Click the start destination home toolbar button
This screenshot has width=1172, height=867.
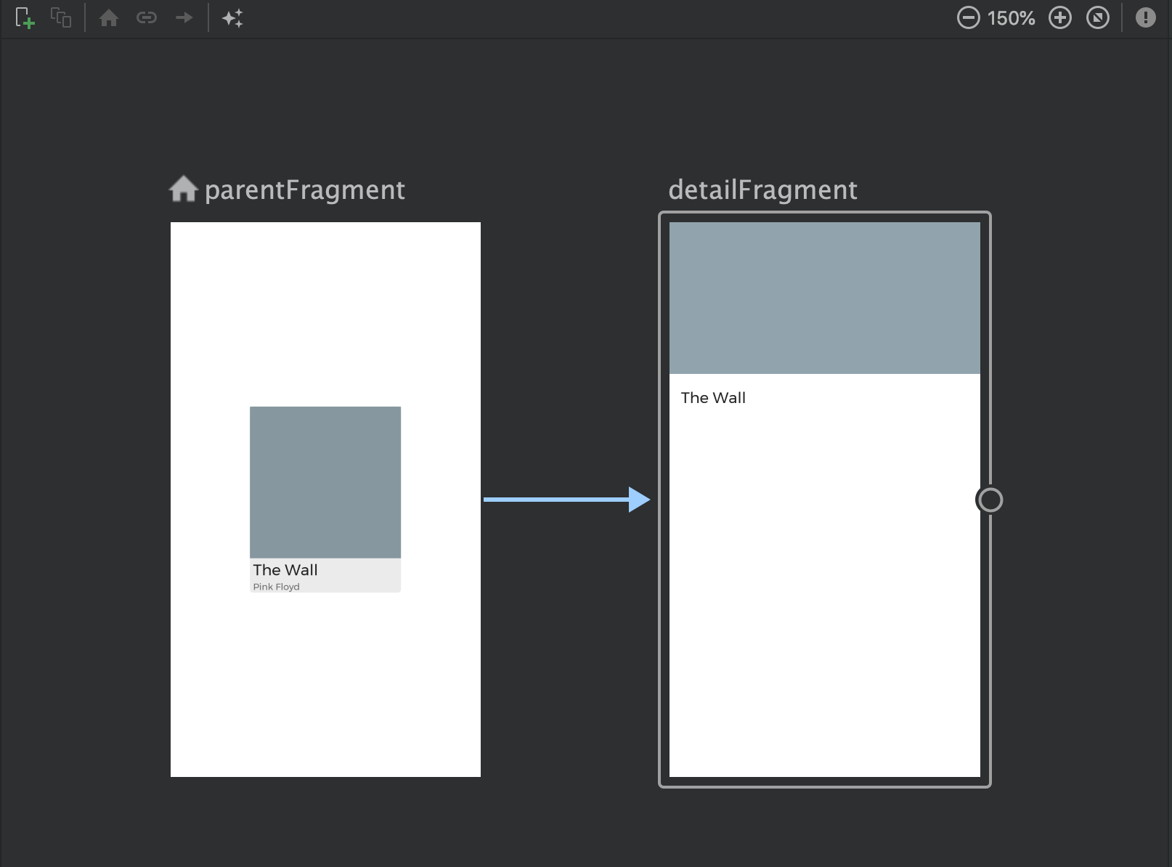pyautogui.click(x=109, y=18)
